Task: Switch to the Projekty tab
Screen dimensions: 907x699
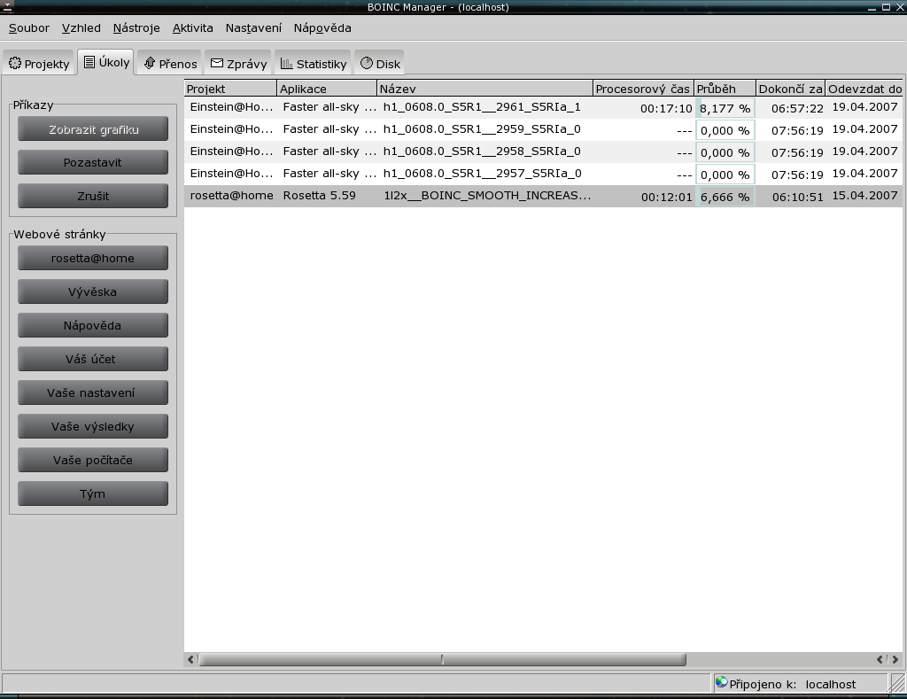Action: pos(39,64)
